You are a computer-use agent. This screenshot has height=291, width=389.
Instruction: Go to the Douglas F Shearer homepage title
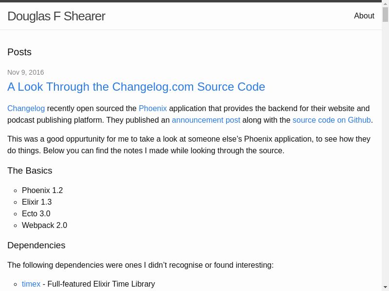(56, 16)
